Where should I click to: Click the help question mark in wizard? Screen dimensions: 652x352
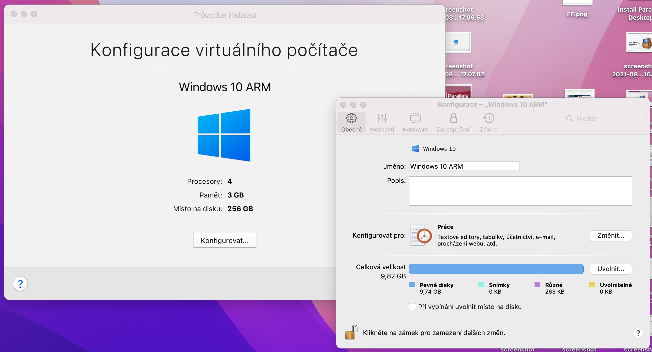click(x=20, y=284)
